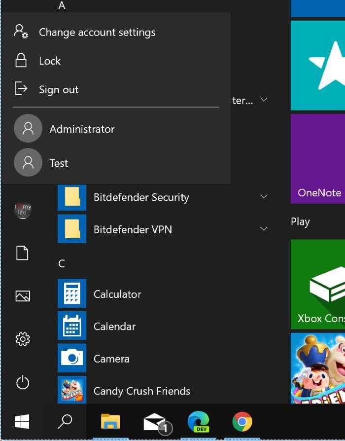Click the Administrator avatar icon
345x441 pixels.
(28, 128)
